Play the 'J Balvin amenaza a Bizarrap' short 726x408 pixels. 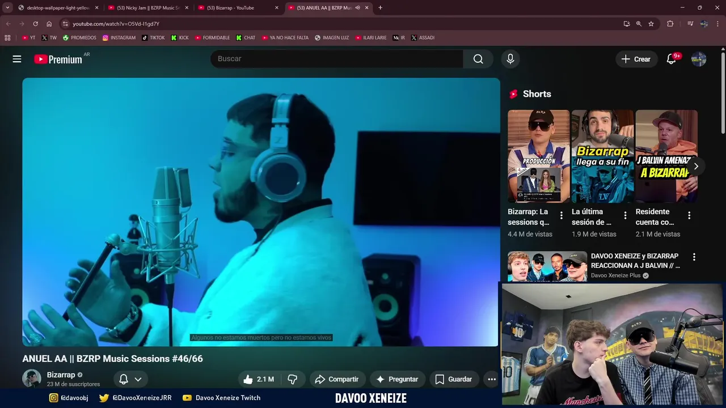(666, 156)
